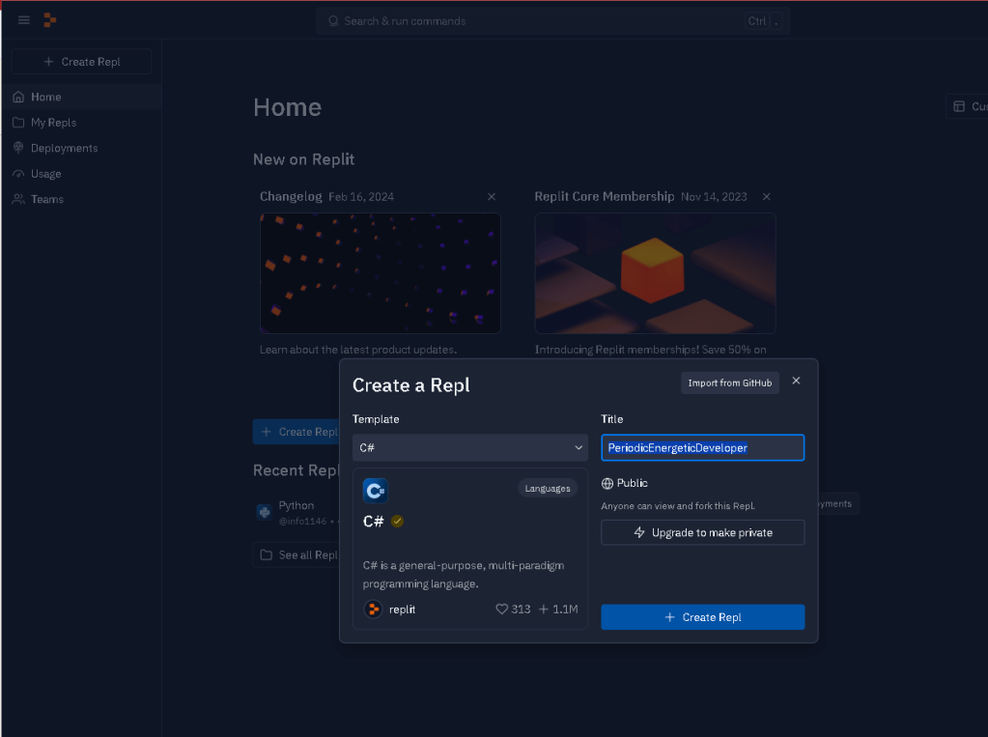Screen dimensions: 988x737
Task: Click the heart likes icon
Action: point(501,609)
